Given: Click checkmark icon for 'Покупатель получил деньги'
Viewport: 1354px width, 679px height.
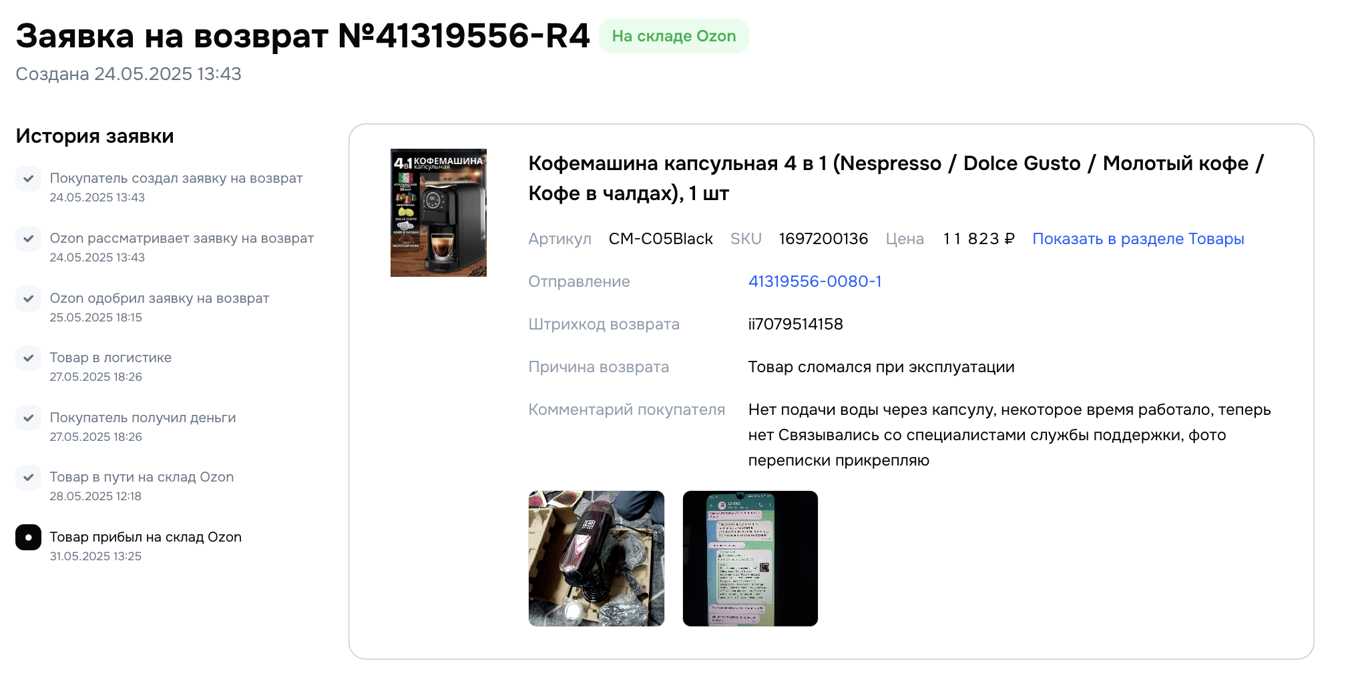Looking at the screenshot, I should 28,418.
